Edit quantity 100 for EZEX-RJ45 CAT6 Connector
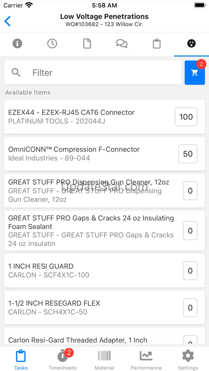Viewport: 209px width, 371px height. pyautogui.click(x=186, y=117)
